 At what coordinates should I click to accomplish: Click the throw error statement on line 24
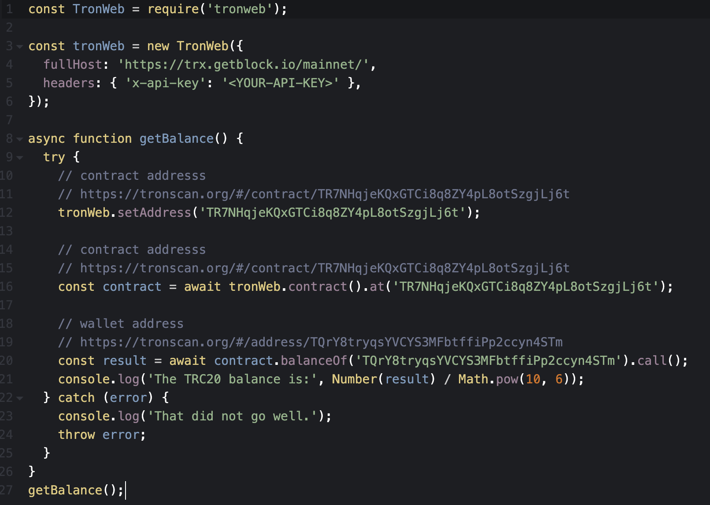point(101,434)
